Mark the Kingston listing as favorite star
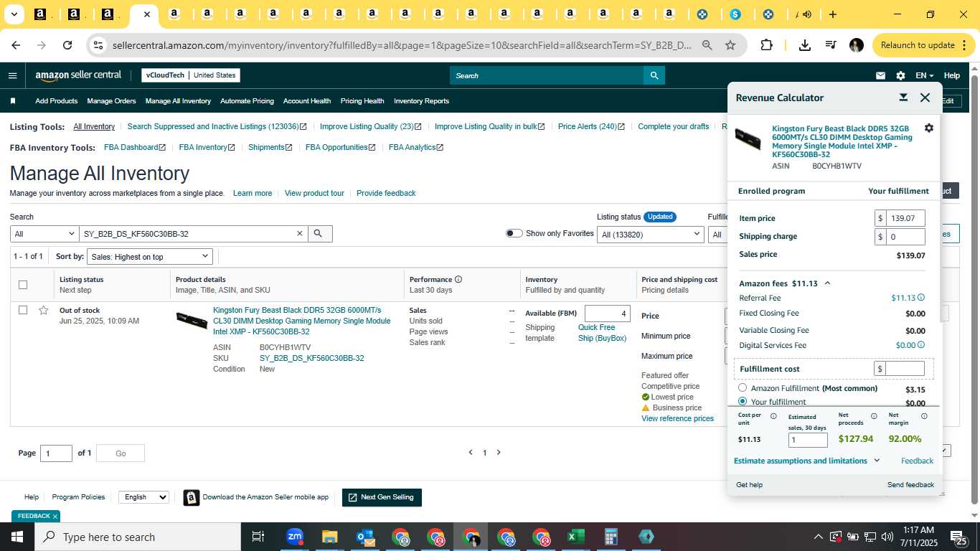This screenshot has width=980, height=551. (x=43, y=311)
